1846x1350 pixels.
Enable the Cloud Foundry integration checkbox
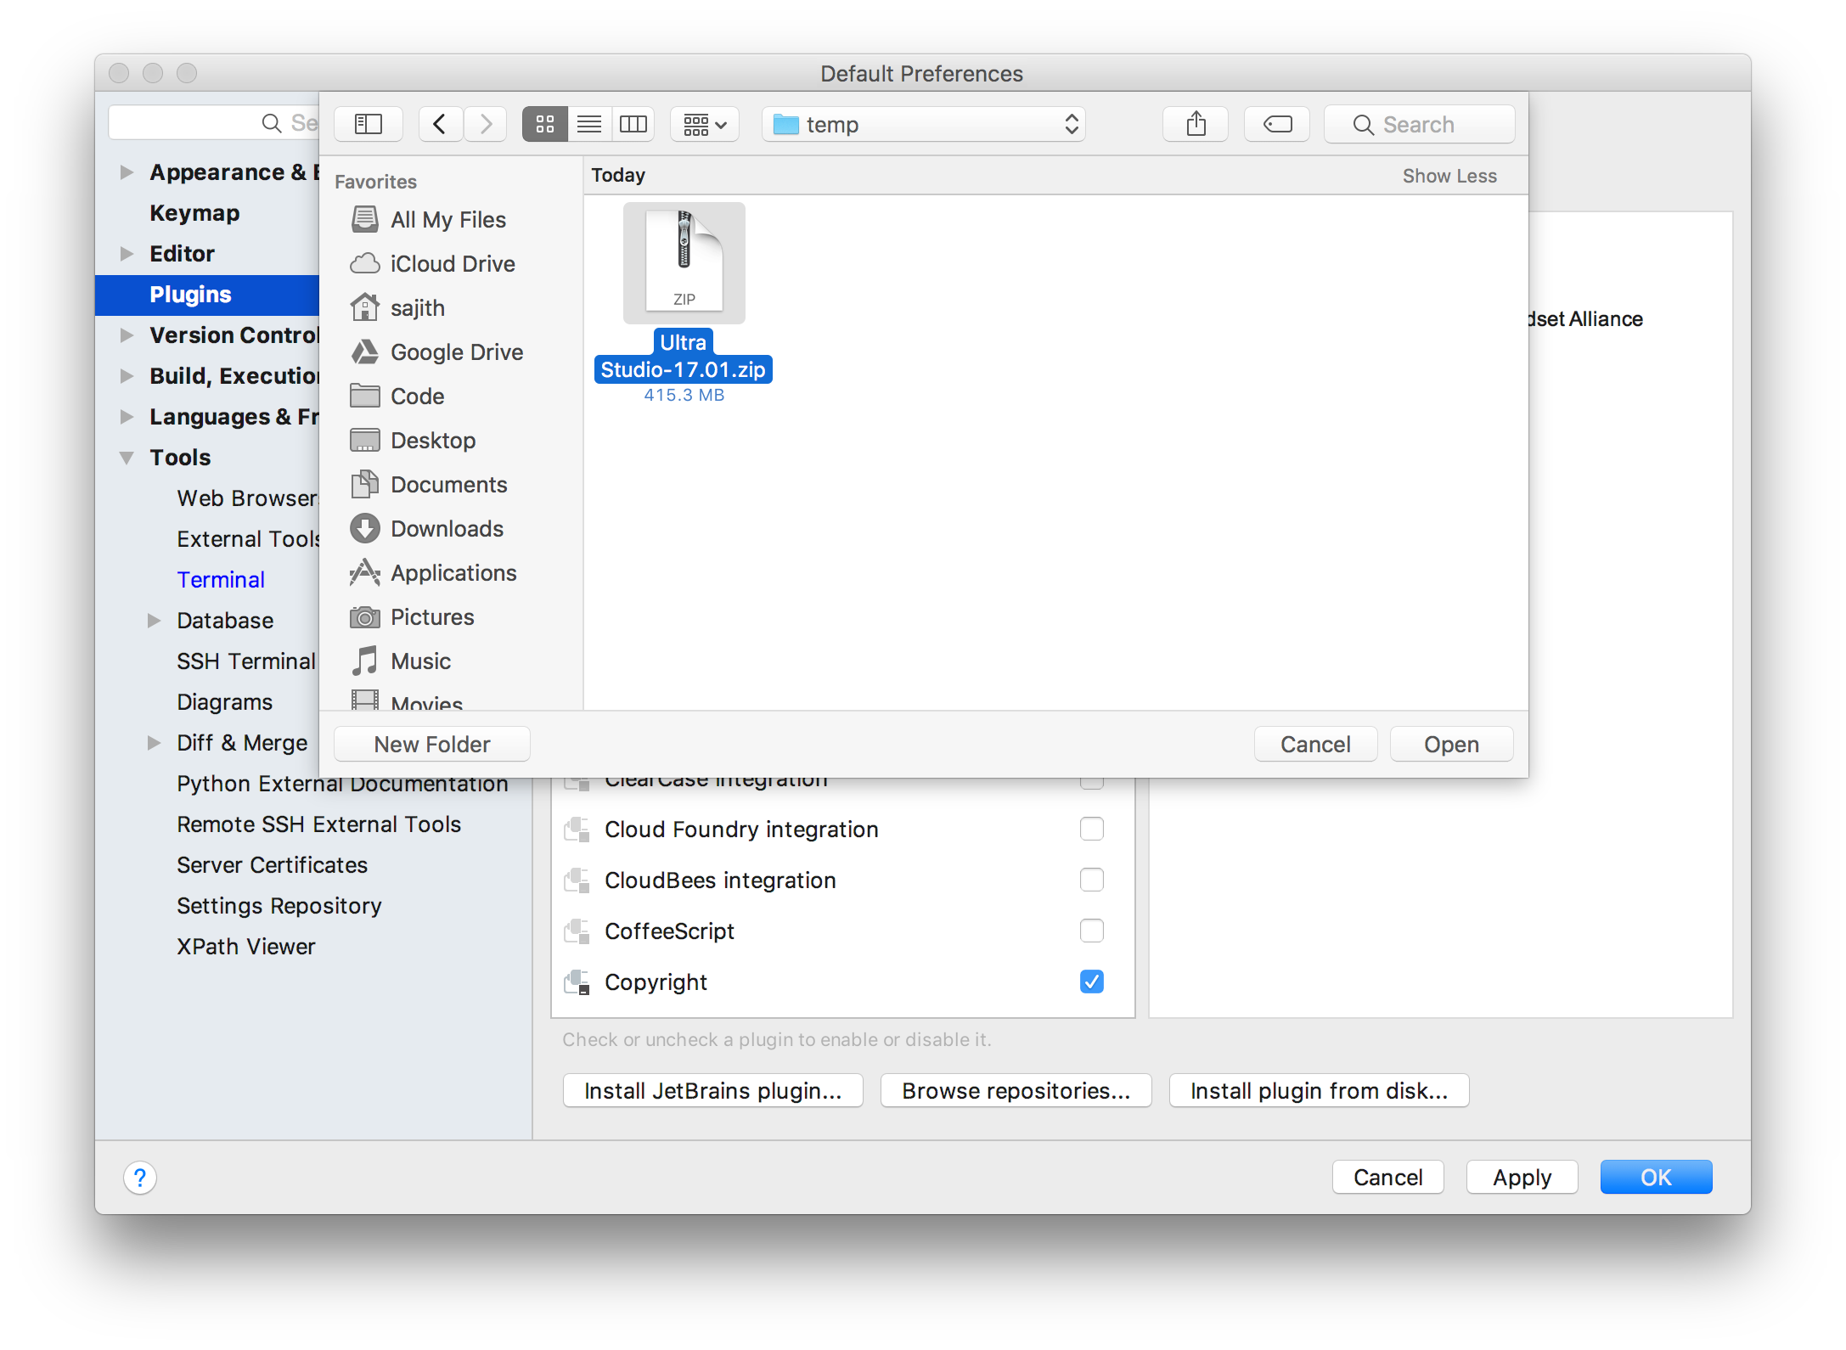[1091, 829]
